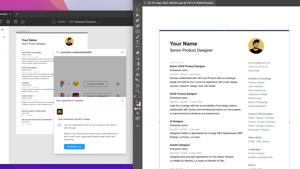300x169 pixels.
Task: Click the fill color swatch with question mark
Action: coord(136,102)
